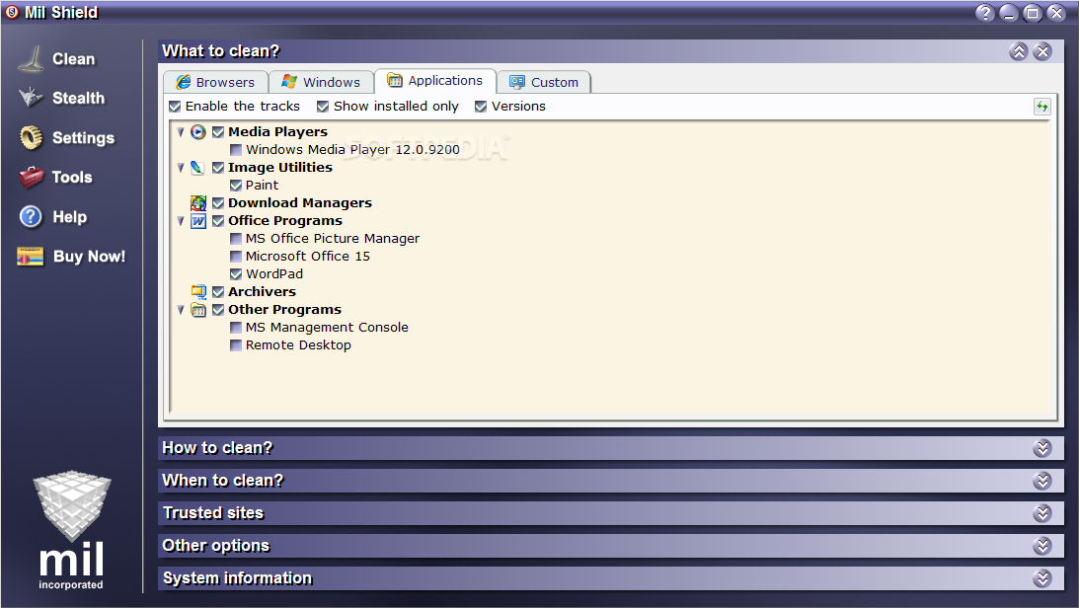Click the Archivers category icon
Image resolution: width=1079 pixels, height=608 pixels.
click(198, 291)
